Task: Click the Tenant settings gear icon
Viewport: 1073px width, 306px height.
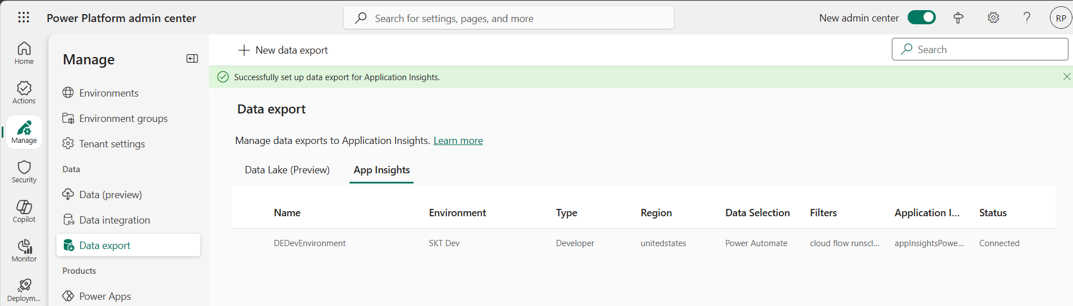Action: (68, 143)
